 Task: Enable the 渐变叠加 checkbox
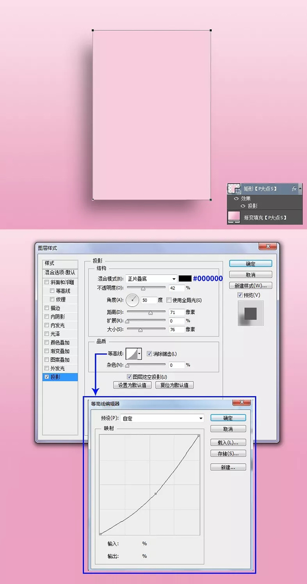(46, 351)
